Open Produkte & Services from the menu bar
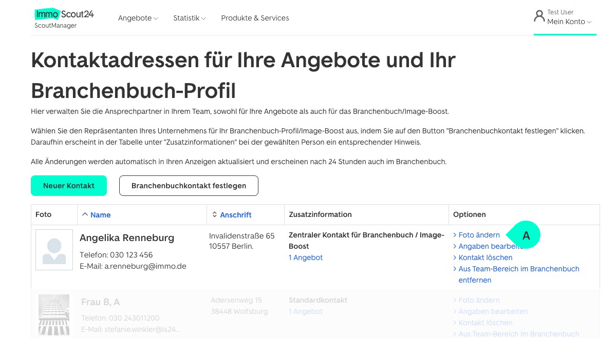Image resolution: width=616 pixels, height=338 pixels. pyautogui.click(x=255, y=18)
